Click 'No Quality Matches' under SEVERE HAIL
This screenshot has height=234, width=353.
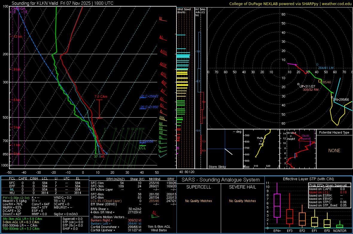(x=242, y=201)
